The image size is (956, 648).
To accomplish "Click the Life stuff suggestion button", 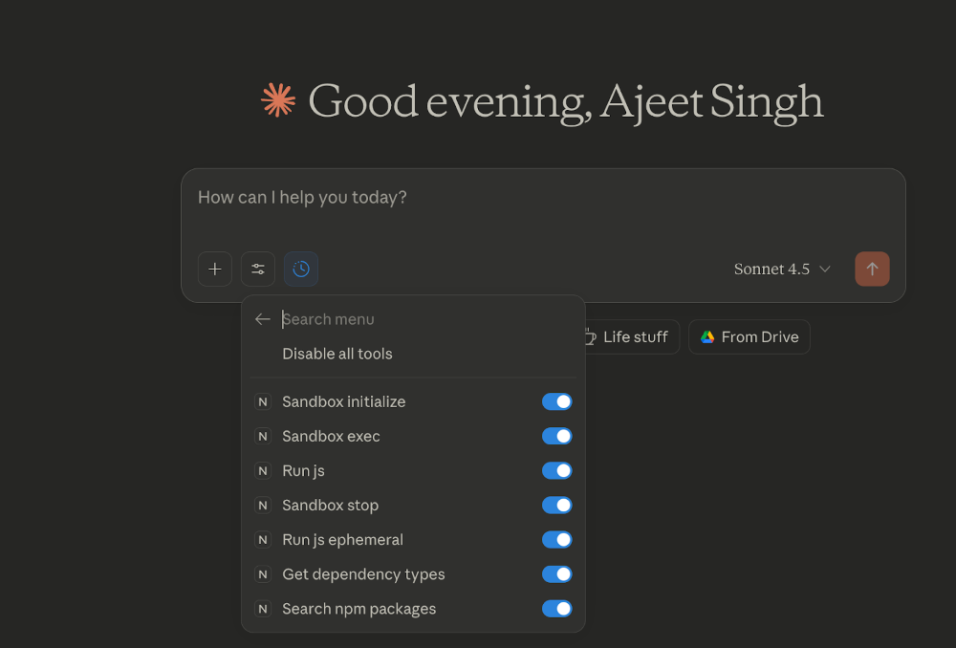I will tap(628, 337).
